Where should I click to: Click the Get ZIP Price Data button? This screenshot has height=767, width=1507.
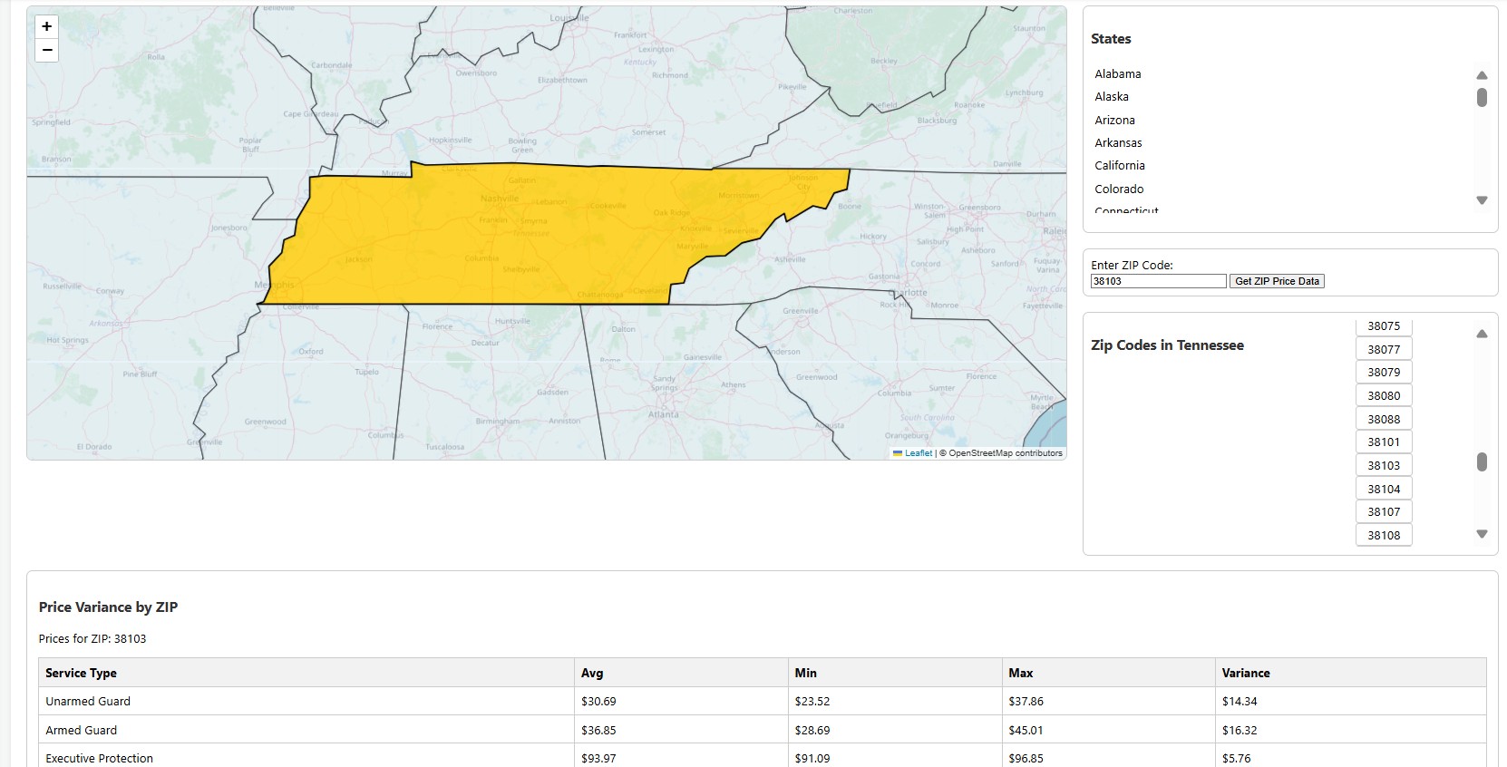tap(1277, 281)
